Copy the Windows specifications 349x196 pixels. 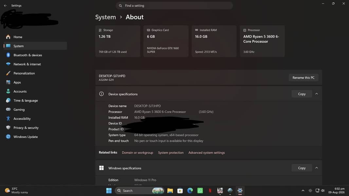coord(302,168)
